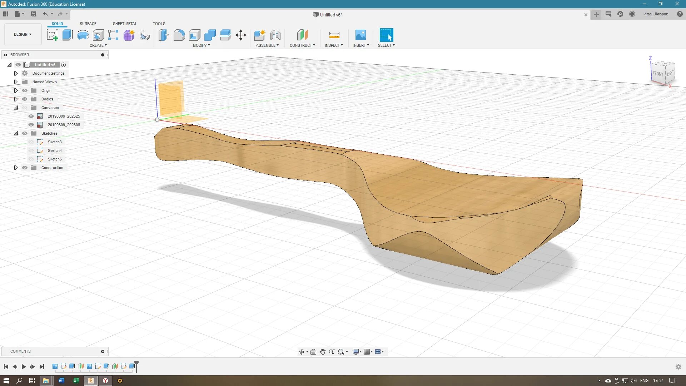Select the Joint tool in Assemble
Viewport: 686px width, 386px height.
[275, 35]
